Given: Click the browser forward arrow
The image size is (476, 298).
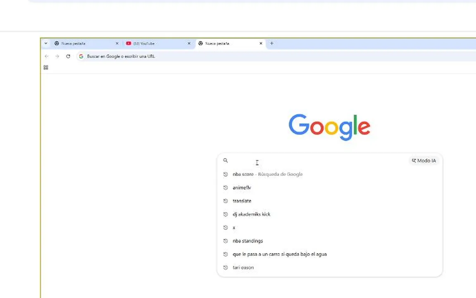Looking at the screenshot, I should point(57,56).
